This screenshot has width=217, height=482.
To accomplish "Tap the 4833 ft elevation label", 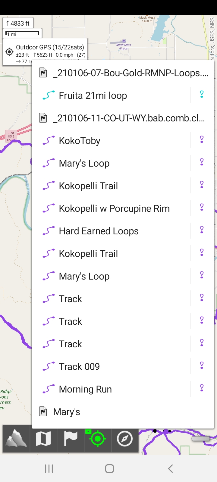I will (18, 23).
